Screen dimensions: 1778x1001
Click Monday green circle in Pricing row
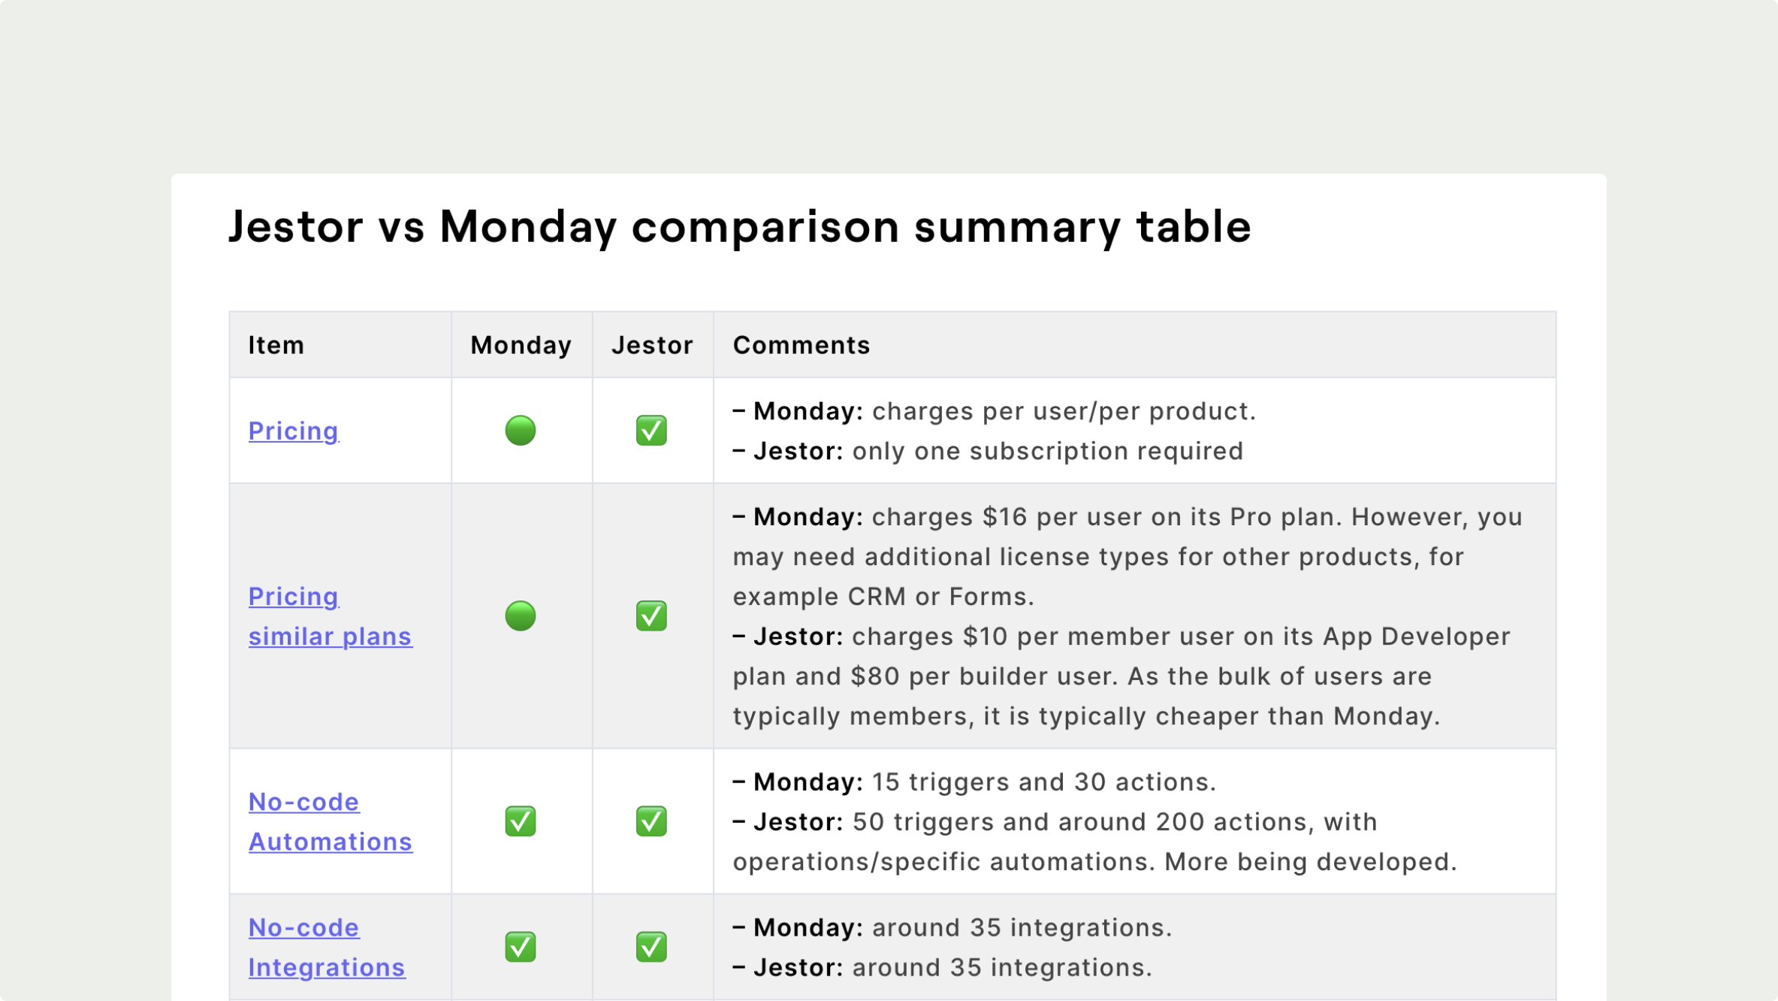point(521,431)
